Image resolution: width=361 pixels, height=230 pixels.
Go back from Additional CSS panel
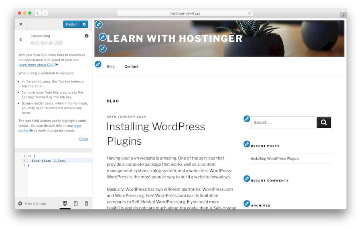[x=21, y=39]
